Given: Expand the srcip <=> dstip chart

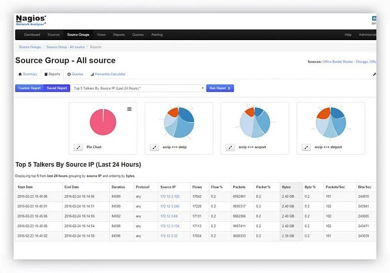Looking at the screenshot, I should (154, 147).
